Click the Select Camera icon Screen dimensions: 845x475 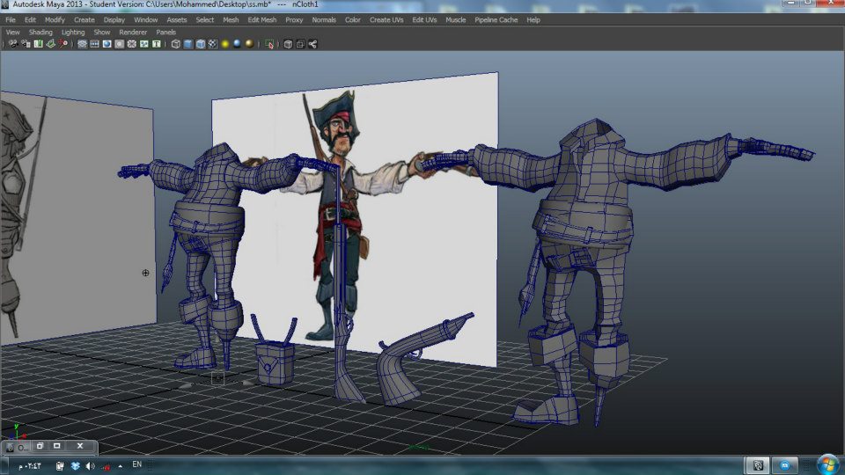coord(13,44)
